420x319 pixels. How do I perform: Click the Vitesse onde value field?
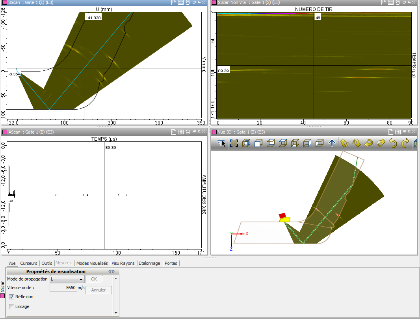[x=63, y=288]
